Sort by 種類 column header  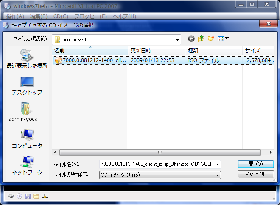tap(214, 51)
